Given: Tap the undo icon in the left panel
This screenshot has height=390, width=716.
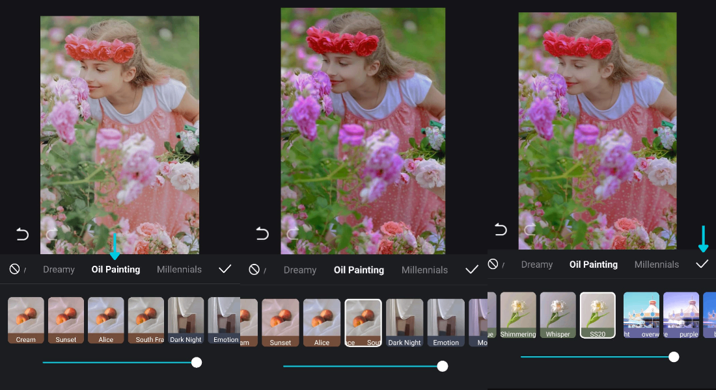Looking at the screenshot, I should [x=21, y=234].
